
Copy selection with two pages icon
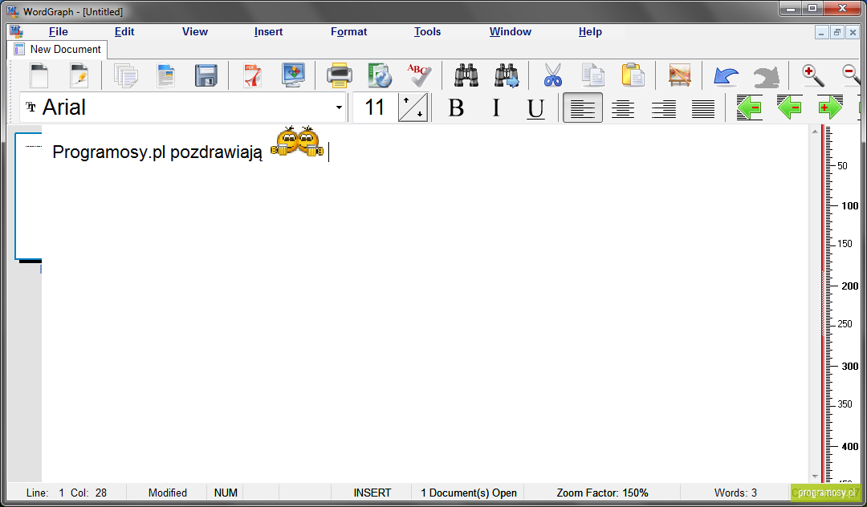coord(592,75)
